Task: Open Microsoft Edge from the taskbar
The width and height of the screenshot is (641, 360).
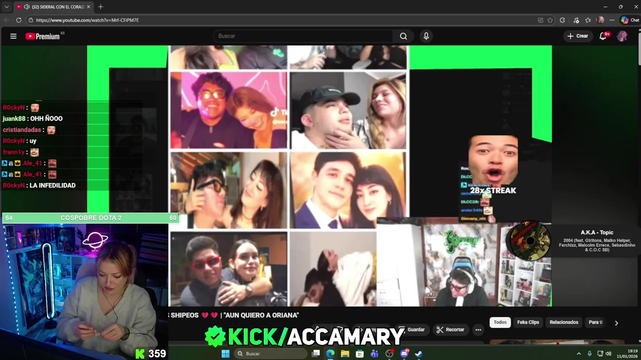Action: [x=331, y=353]
